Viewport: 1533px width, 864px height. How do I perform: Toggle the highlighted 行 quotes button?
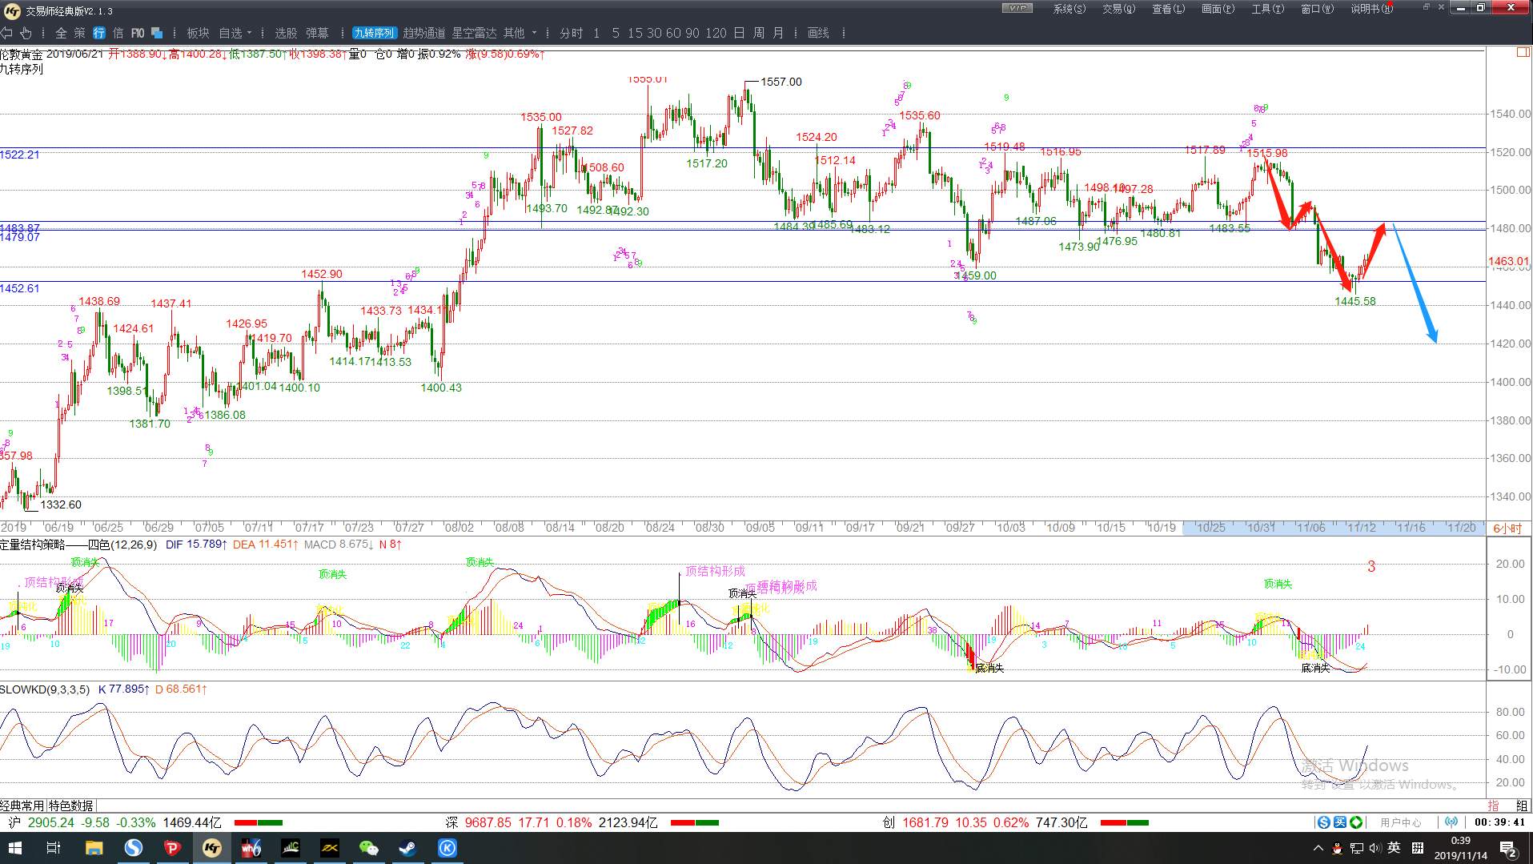(99, 33)
